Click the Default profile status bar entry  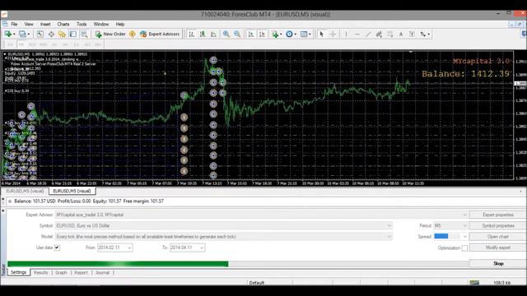[256, 283]
